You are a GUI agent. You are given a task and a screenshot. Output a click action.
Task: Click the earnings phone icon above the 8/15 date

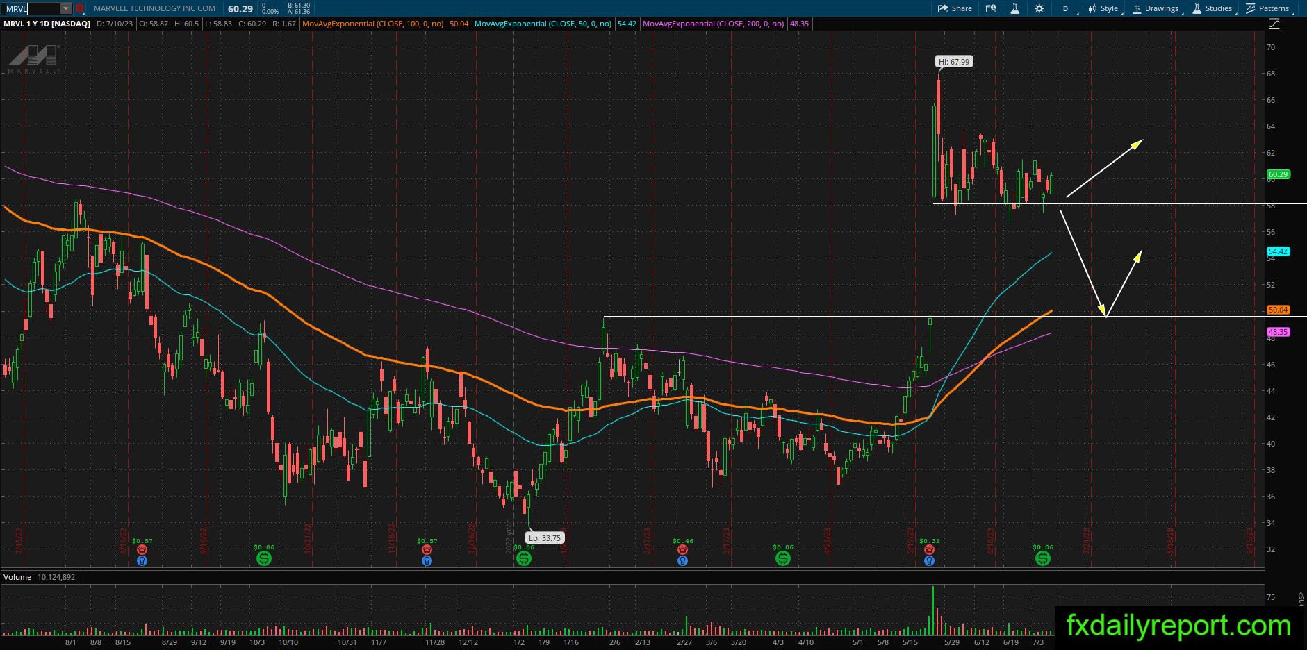(x=142, y=549)
